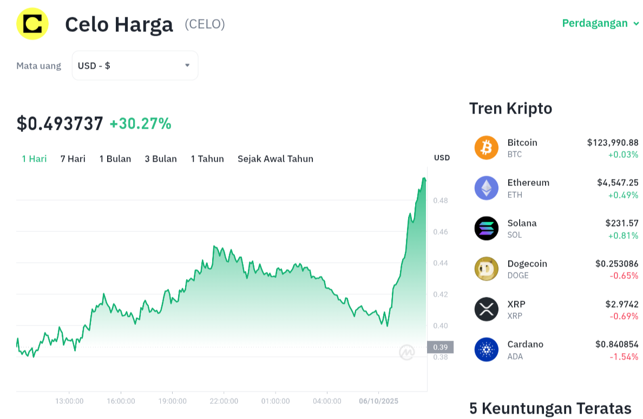Click the Bitcoin coin icon
The width and height of the screenshot is (643, 419).
click(x=486, y=148)
